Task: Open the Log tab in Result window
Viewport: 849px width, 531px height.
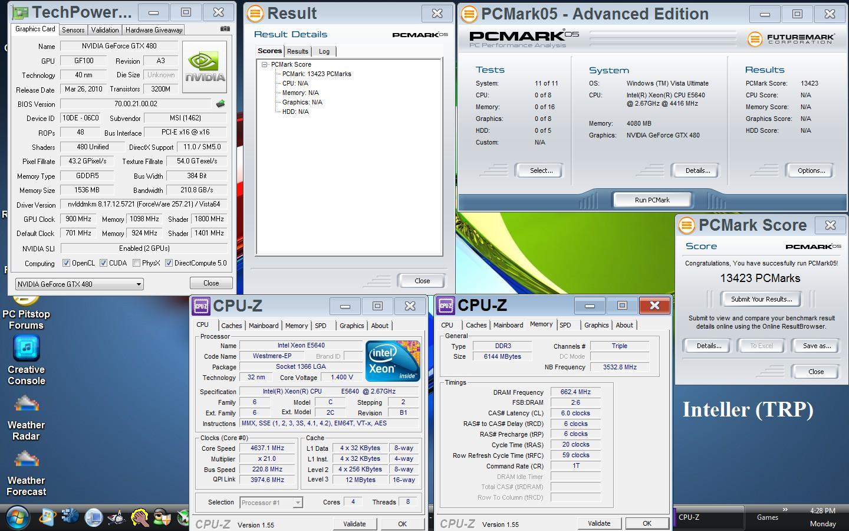Action: tap(324, 51)
